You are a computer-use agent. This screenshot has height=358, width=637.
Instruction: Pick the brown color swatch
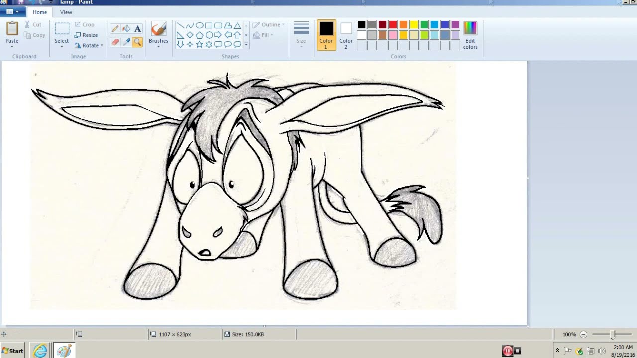coord(382,35)
